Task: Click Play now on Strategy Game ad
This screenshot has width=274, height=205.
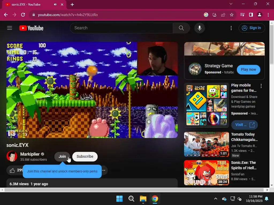Action: [x=248, y=70]
